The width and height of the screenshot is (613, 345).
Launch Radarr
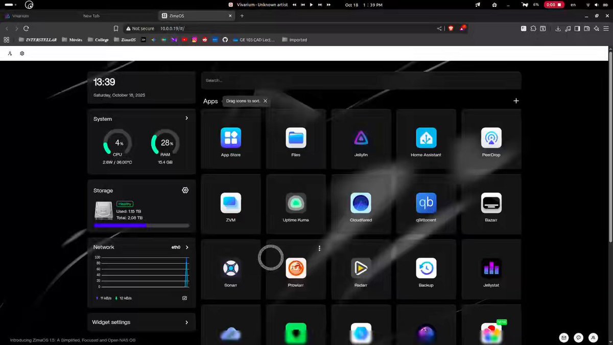[361, 268]
